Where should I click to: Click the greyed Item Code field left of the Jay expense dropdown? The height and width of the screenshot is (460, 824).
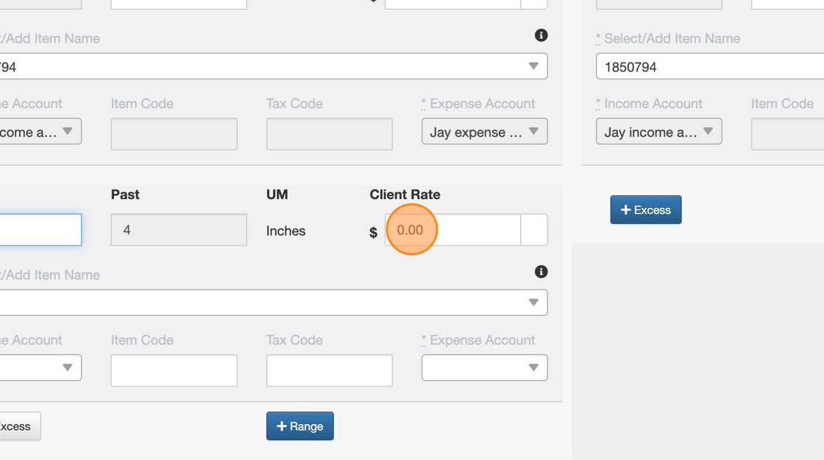[x=174, y=134]
